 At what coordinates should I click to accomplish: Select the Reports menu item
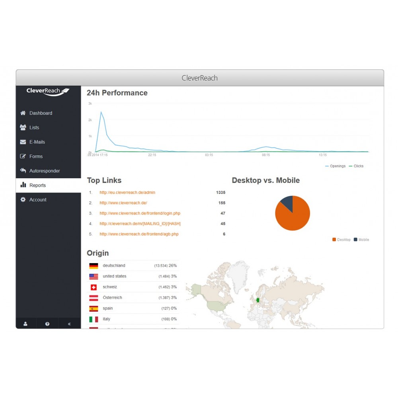49,185
